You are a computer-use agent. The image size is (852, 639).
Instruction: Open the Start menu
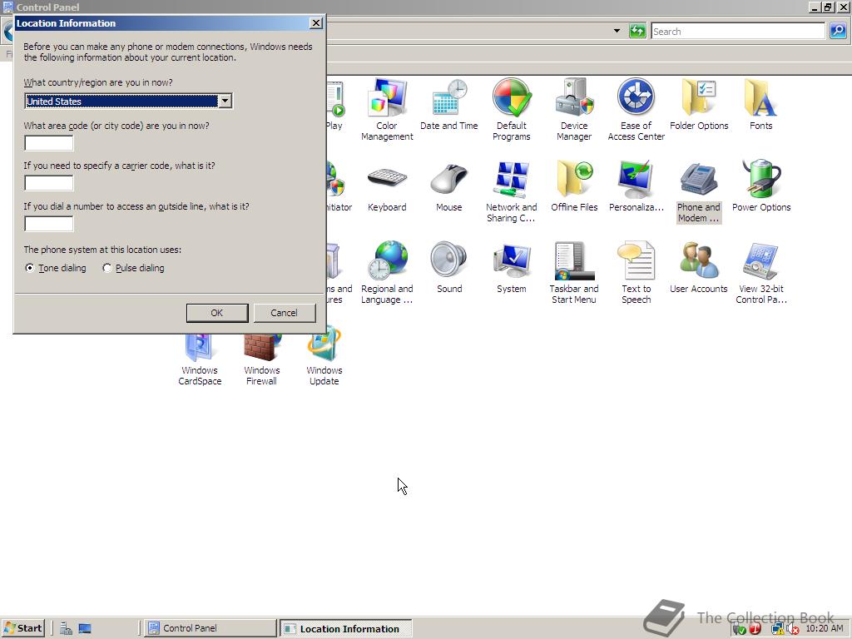click(x=22, y=628)
